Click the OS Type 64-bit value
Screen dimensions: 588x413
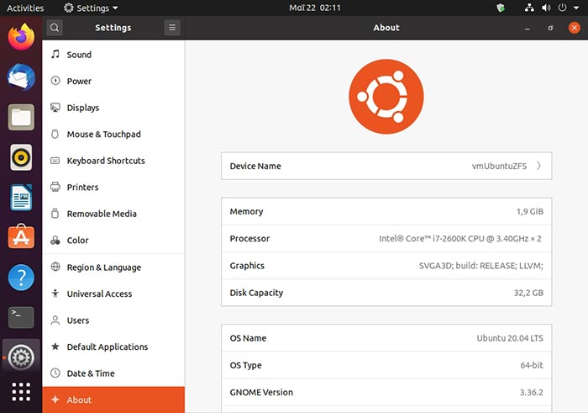(532, 365)
